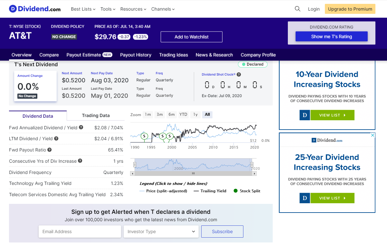Click help icon beside LTM Dividend / Yield
Screen dimensions: 387x246
pos(56,139)
